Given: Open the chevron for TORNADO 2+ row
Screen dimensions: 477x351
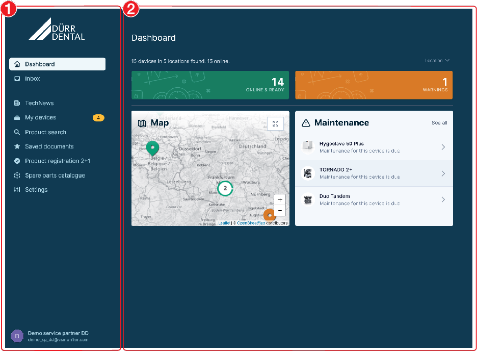Looking at the screenshot, I should 443,173.
